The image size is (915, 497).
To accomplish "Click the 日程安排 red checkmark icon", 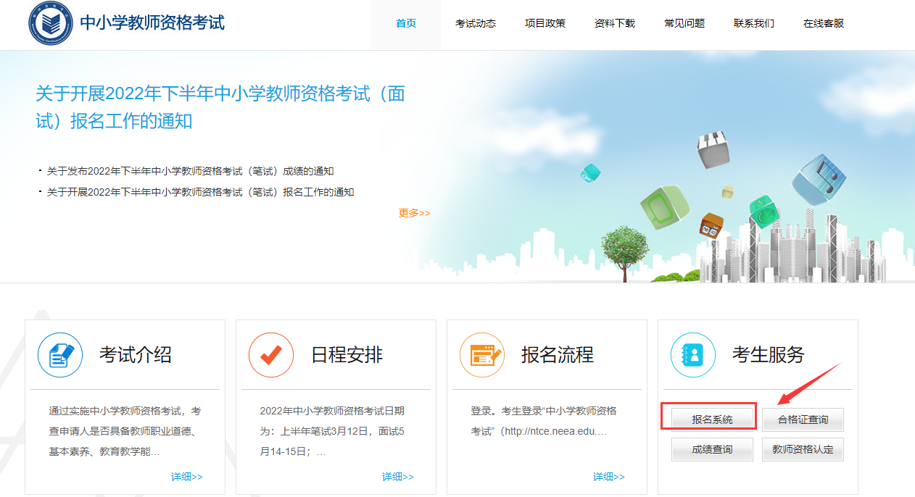I will [x=270, y=355].
